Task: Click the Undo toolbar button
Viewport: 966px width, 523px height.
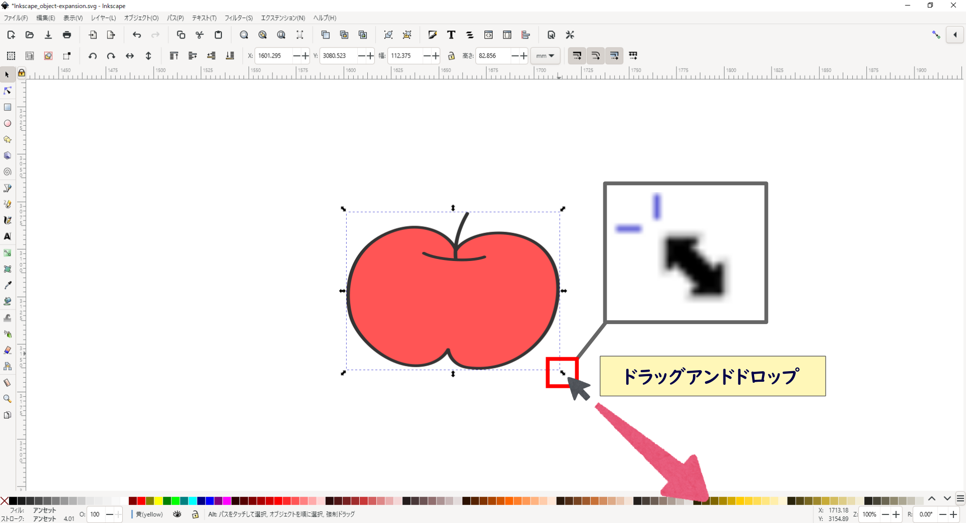Action: tap(137, 35)
